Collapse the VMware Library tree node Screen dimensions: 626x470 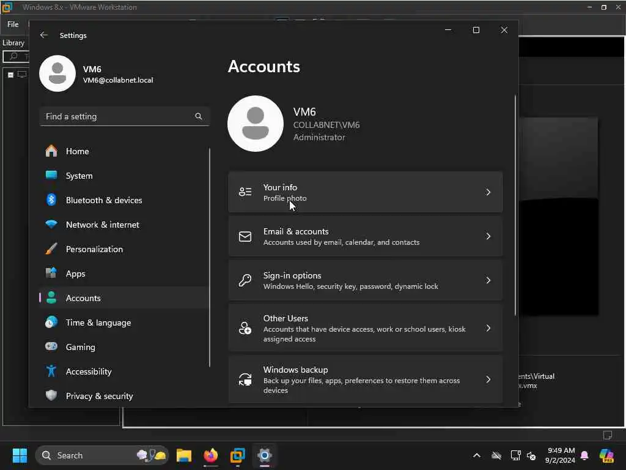point(11,75)
